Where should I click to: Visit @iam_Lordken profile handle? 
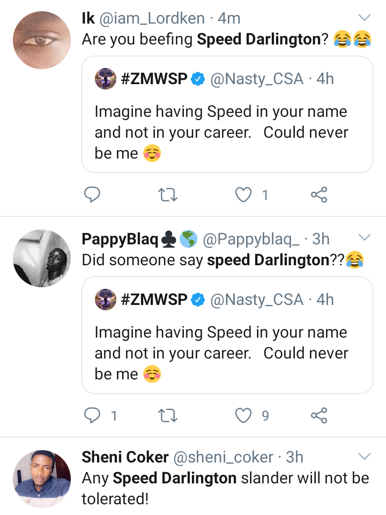(152, 18)
